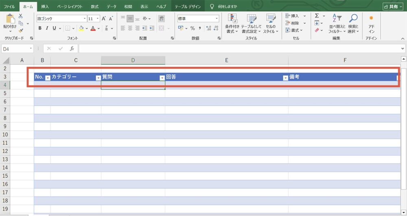The width and height of the screenshot is (407, 216).
Task: Open Conditional Formatting (条件付き書式)
Action: [x=232, y=24]
